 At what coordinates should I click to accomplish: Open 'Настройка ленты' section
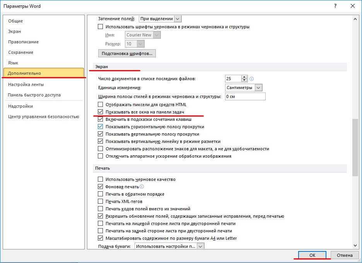point(26,84)
